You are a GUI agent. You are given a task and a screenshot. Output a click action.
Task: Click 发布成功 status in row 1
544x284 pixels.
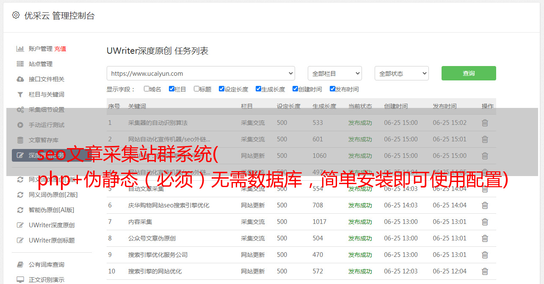(360, 123)
